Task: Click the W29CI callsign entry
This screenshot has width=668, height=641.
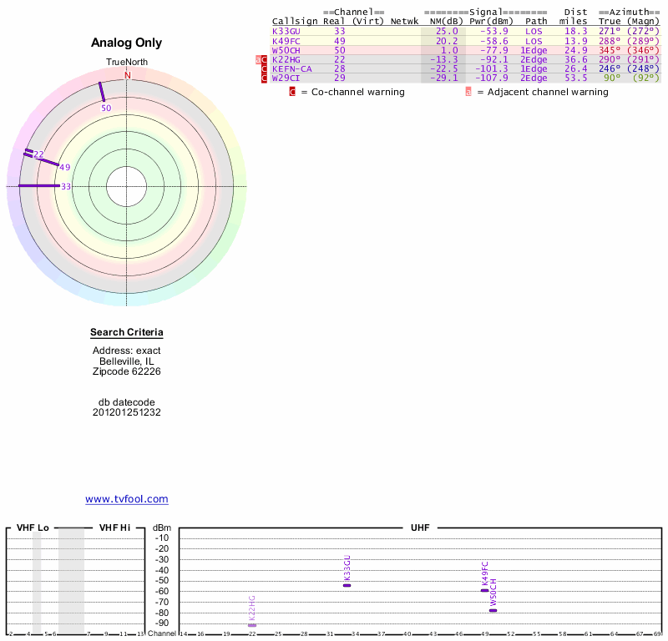Action: point(286,78)
